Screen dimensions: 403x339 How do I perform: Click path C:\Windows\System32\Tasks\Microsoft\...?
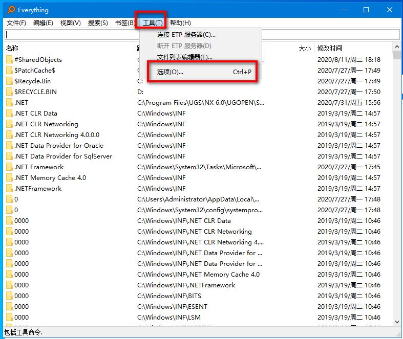[199, 167]
